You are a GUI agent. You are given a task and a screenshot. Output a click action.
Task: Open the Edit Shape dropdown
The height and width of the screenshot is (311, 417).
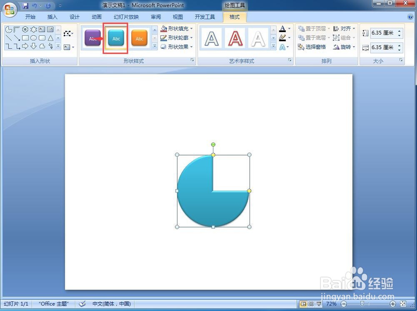[x=68, y=33]
